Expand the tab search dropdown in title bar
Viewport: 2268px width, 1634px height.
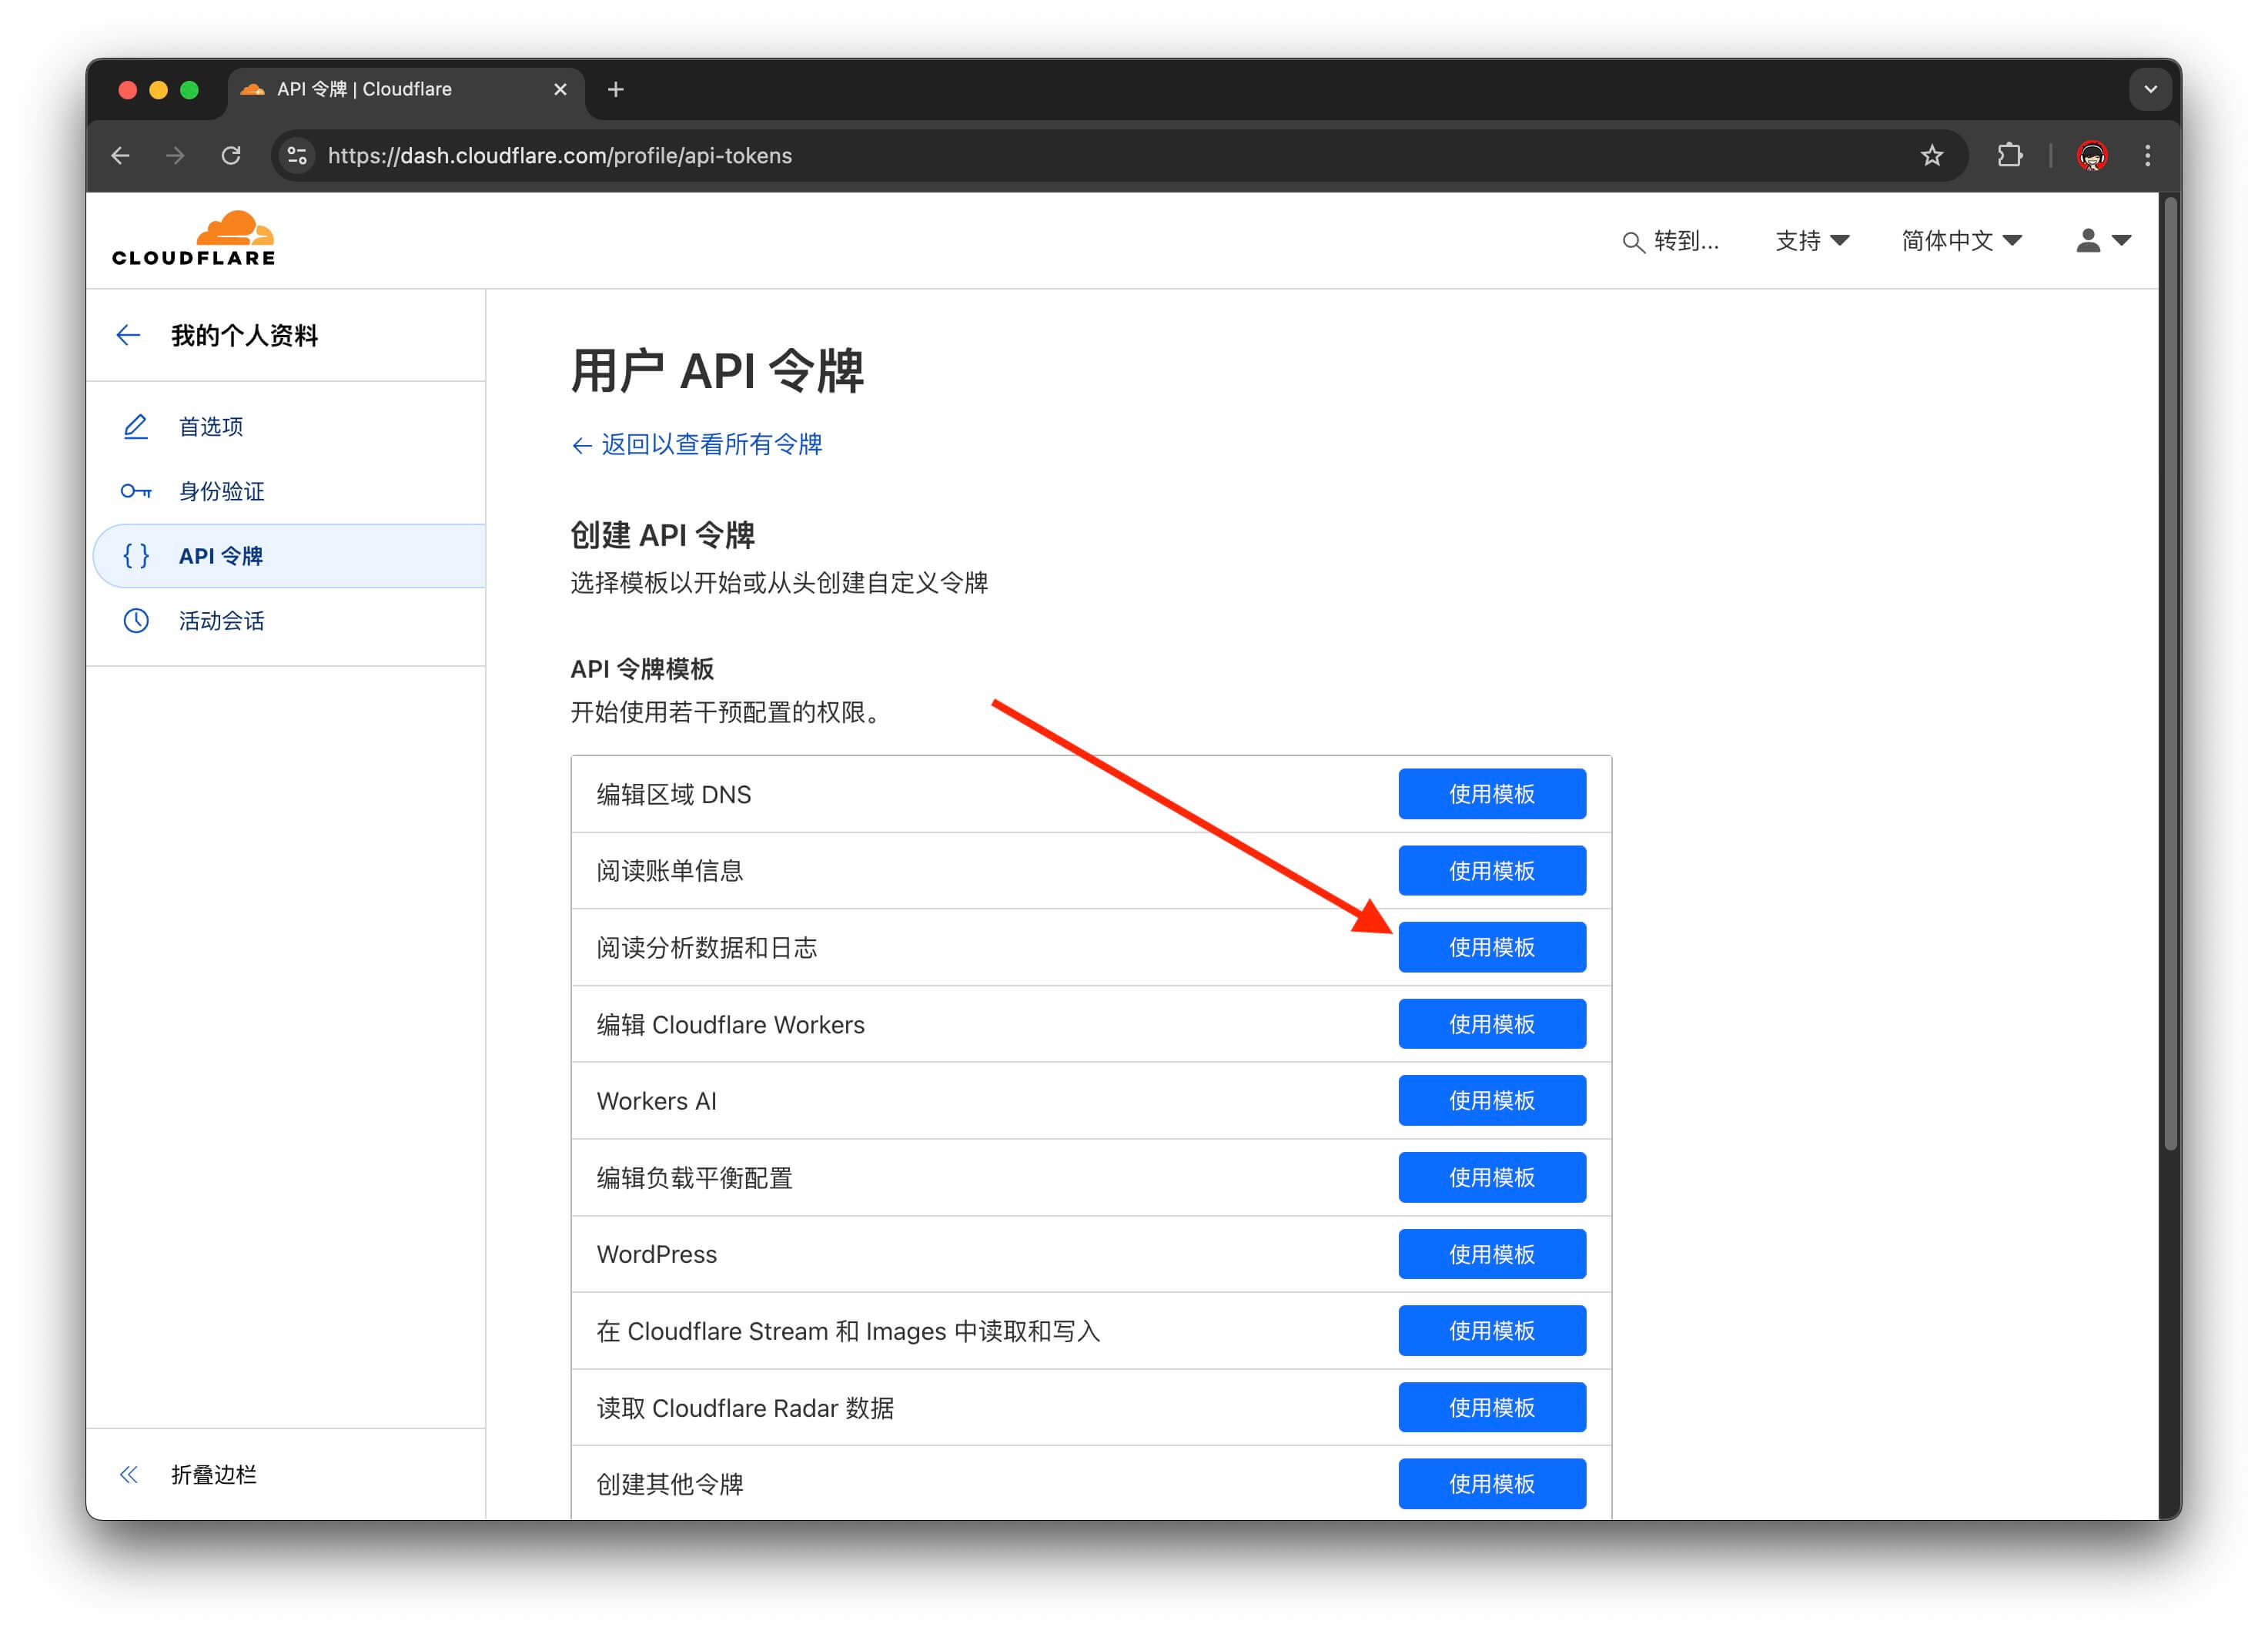(2150, 90)
